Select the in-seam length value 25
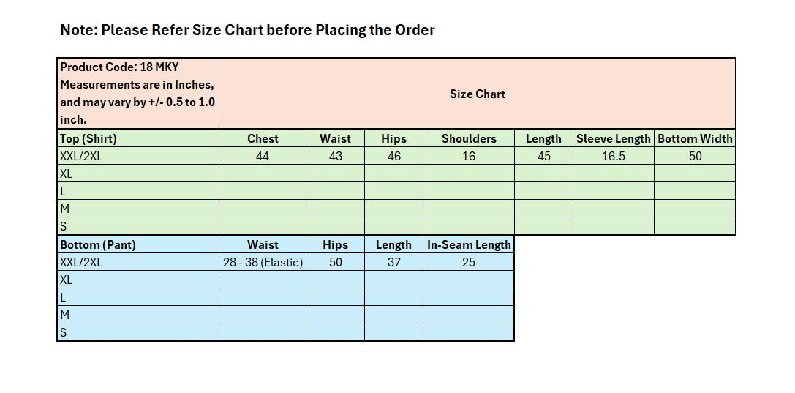Viewport: 795px width, 393px height. click(x=469, y=262)
